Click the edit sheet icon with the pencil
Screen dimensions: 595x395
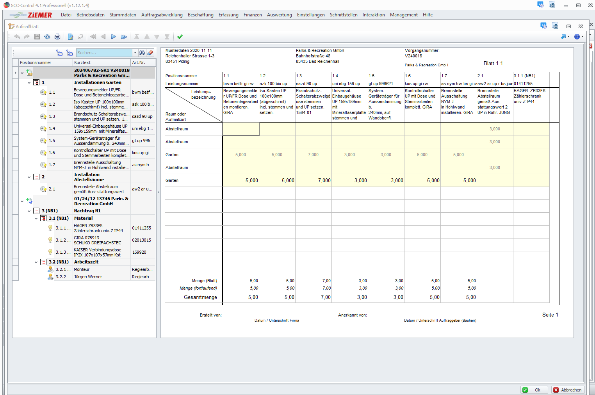coord(70,37)
